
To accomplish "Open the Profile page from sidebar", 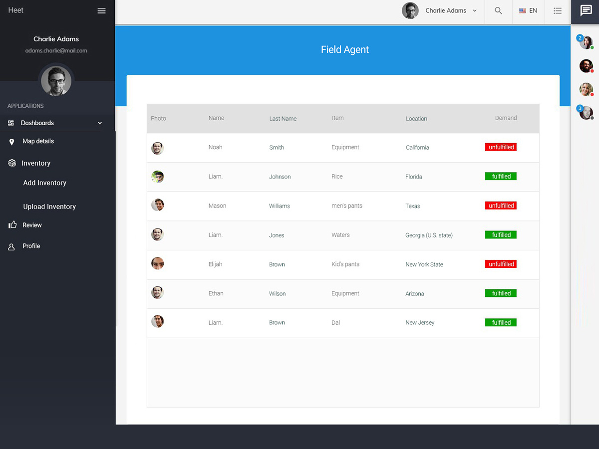I will [30, 246].
